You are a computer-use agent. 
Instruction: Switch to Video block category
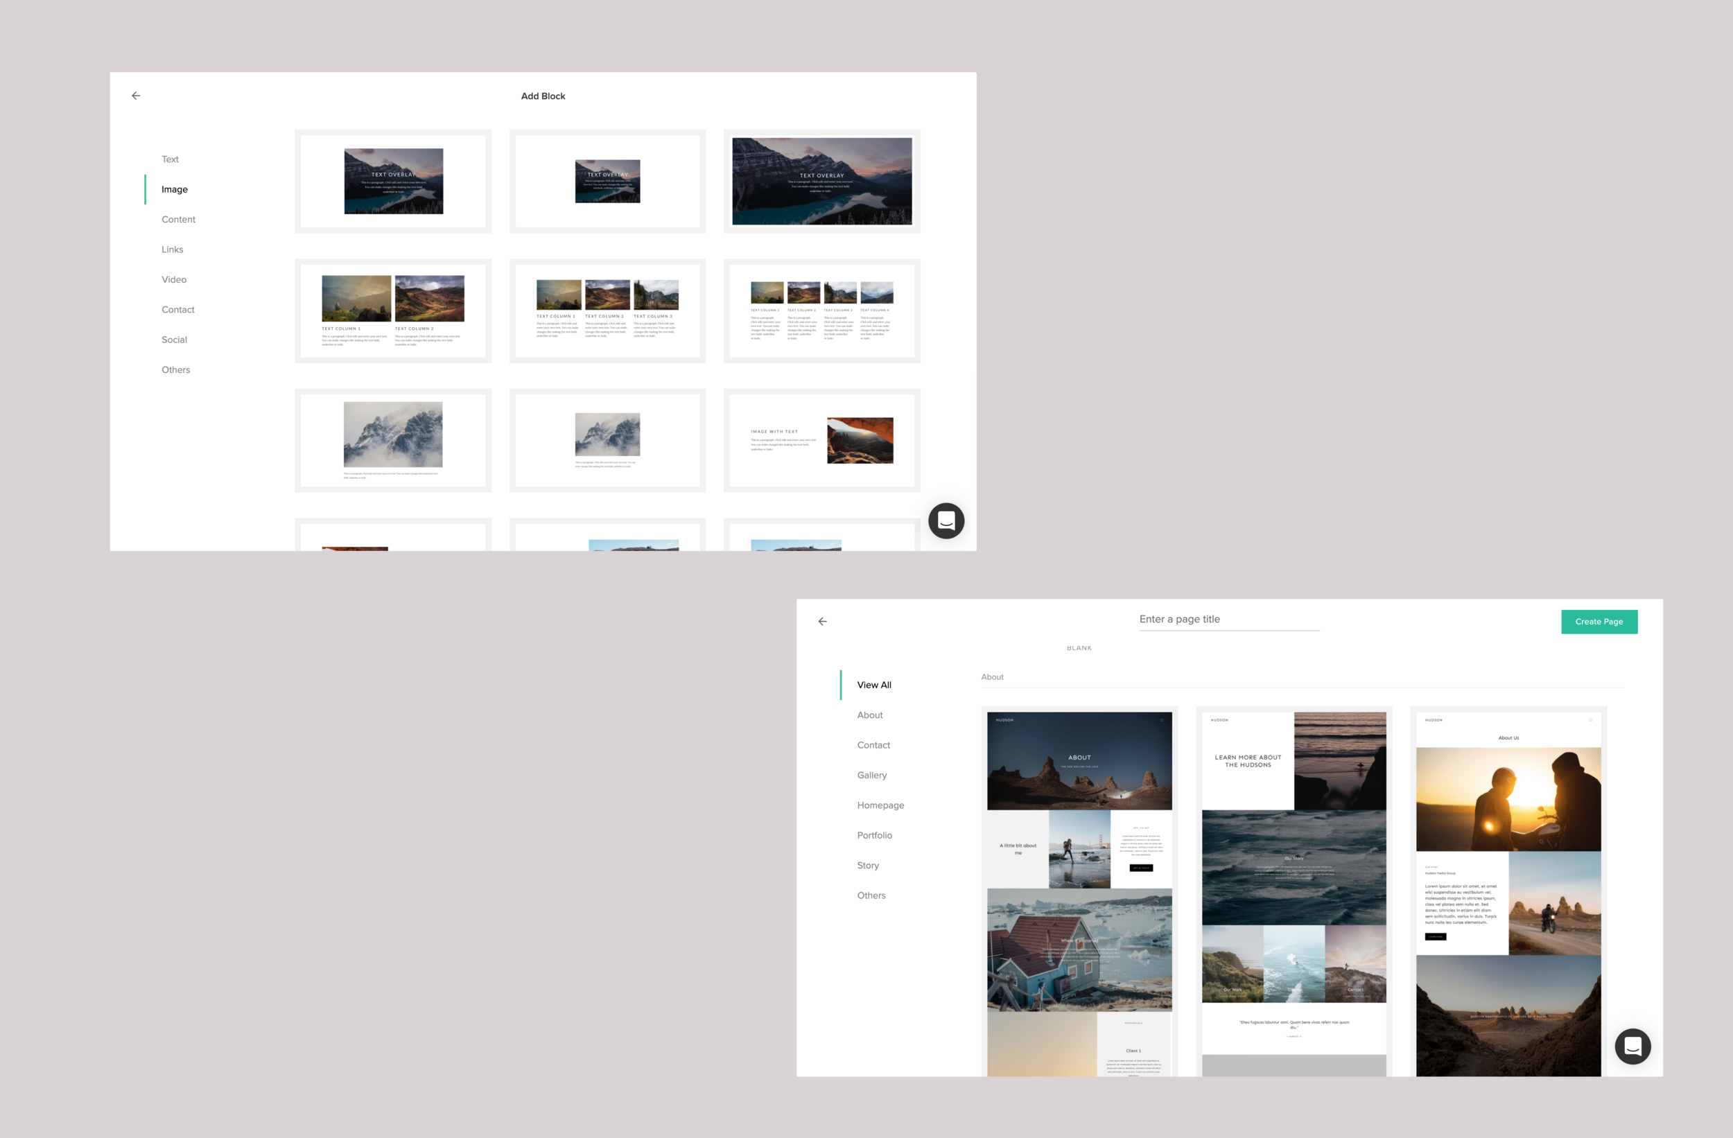point(174,279)
